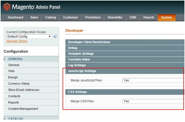Screen dimensions: 185x122
Task: Click the Magento logo icon
Action: [7, 7]
